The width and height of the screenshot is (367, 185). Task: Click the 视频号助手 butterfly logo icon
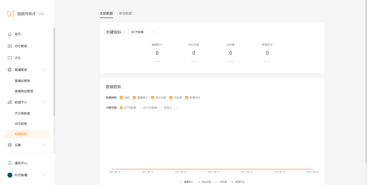(11, 14)
